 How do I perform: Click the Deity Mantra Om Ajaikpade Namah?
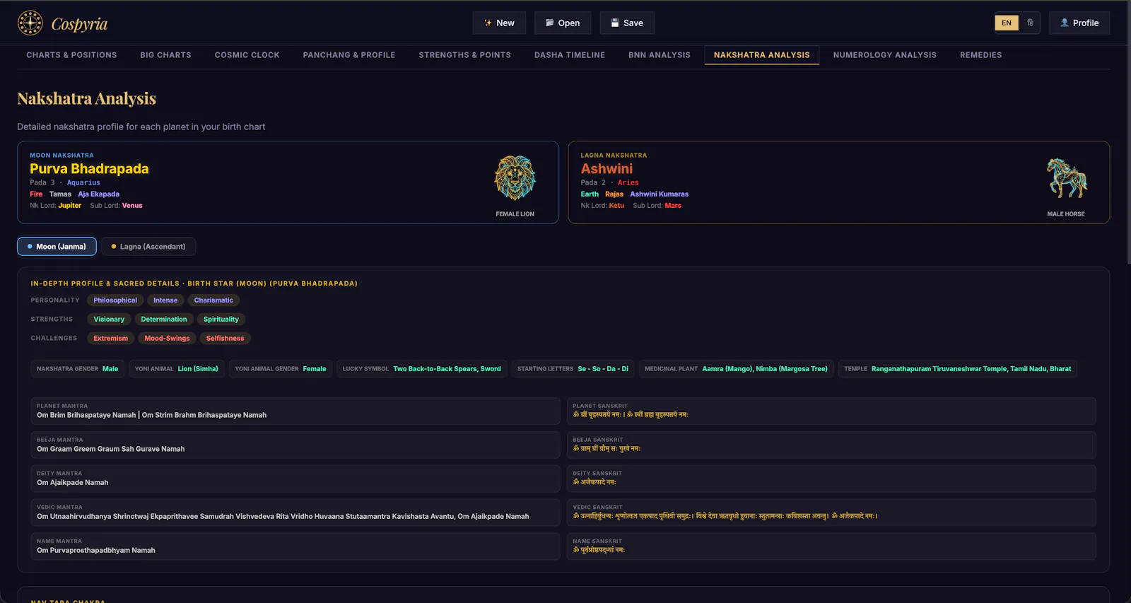pos(295,479)
